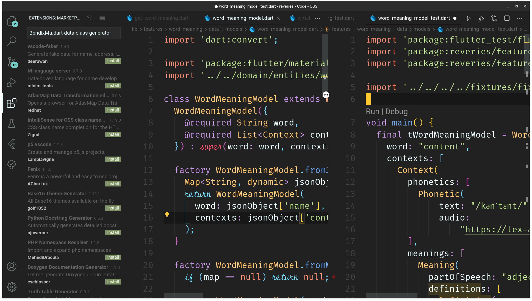Open Source Control view with 16 changes
Viewport: 532px width, 301px height.
12,62
